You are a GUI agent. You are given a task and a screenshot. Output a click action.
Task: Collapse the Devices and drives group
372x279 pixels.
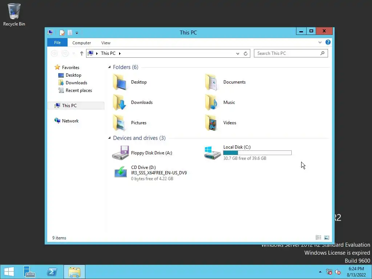point(109,138)
